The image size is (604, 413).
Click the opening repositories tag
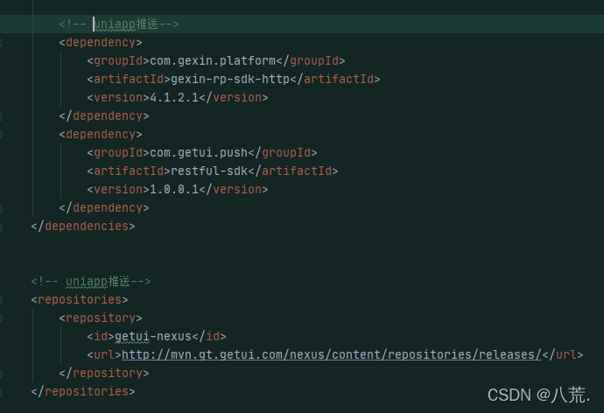coord(80,299)
